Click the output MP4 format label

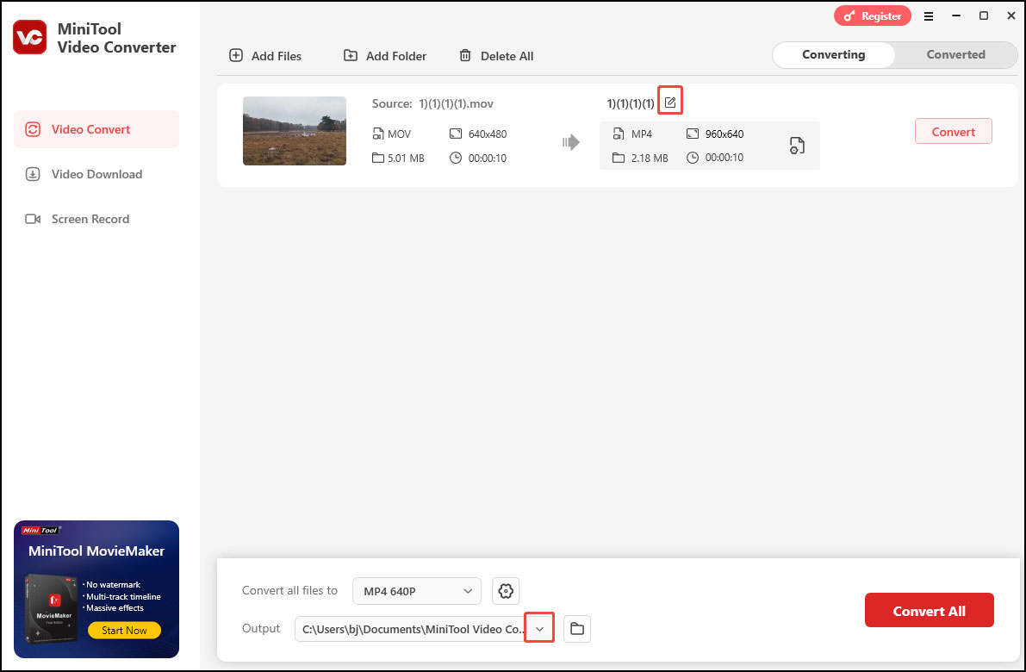[x=642, y=134]
